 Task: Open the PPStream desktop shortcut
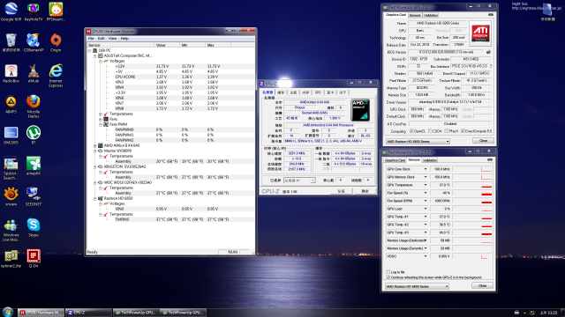pyautogui.click(x=56, y=11)
